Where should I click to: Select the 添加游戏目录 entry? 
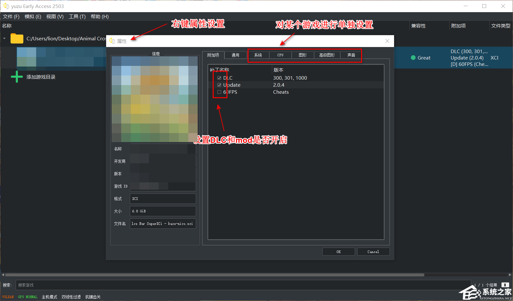tap(41, 77)
